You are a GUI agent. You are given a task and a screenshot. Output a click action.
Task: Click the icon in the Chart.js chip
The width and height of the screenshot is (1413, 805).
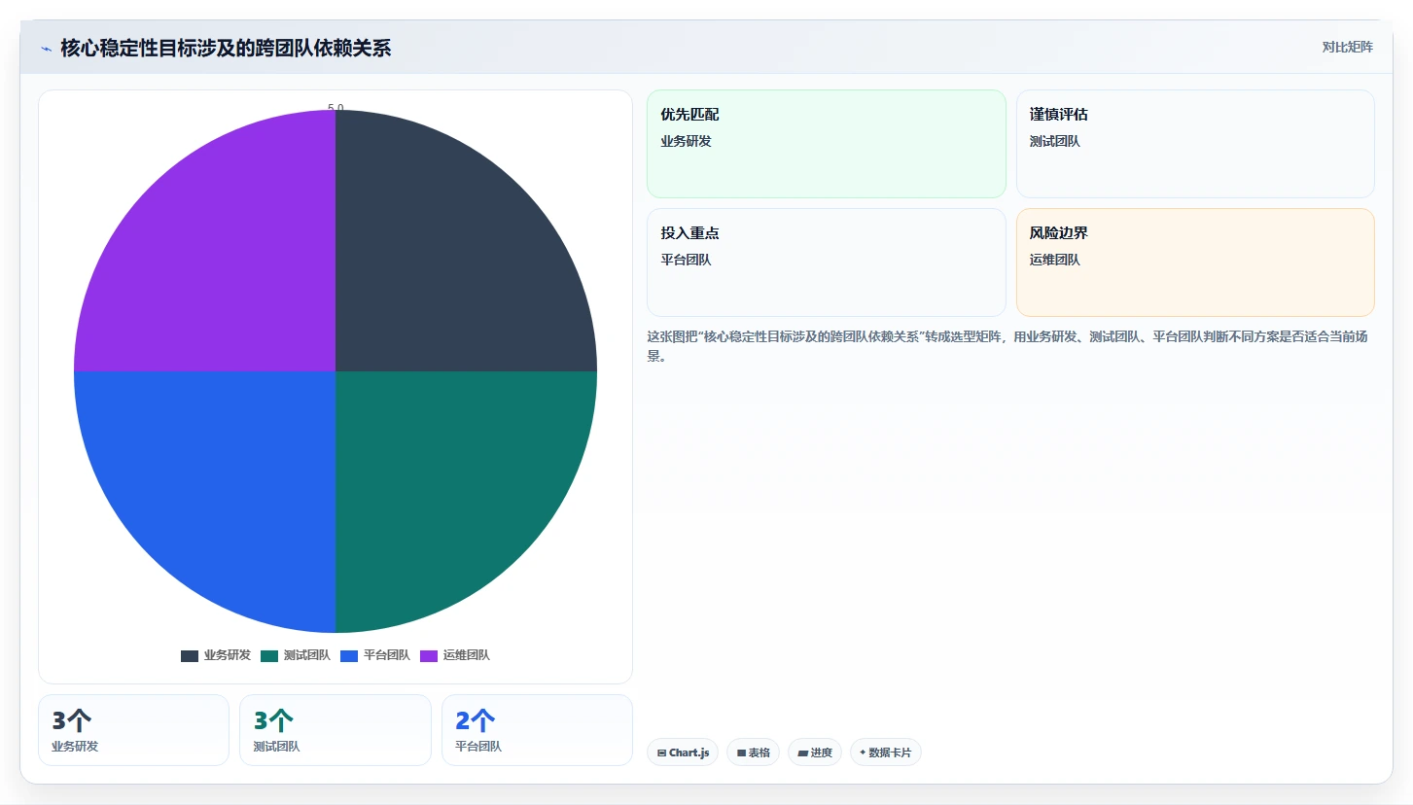click(661, 752)
